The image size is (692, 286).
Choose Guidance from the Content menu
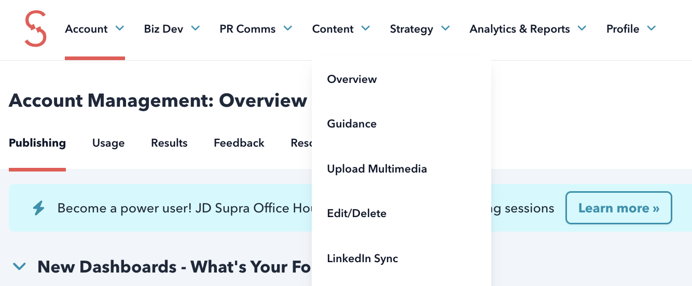pyautogui.click(x=352, y=124)
